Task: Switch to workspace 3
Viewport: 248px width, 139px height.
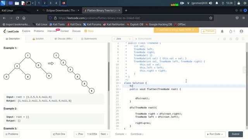Action: [50, 3]
